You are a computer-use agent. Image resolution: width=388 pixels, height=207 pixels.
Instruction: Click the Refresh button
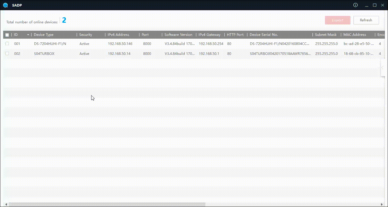366,20
